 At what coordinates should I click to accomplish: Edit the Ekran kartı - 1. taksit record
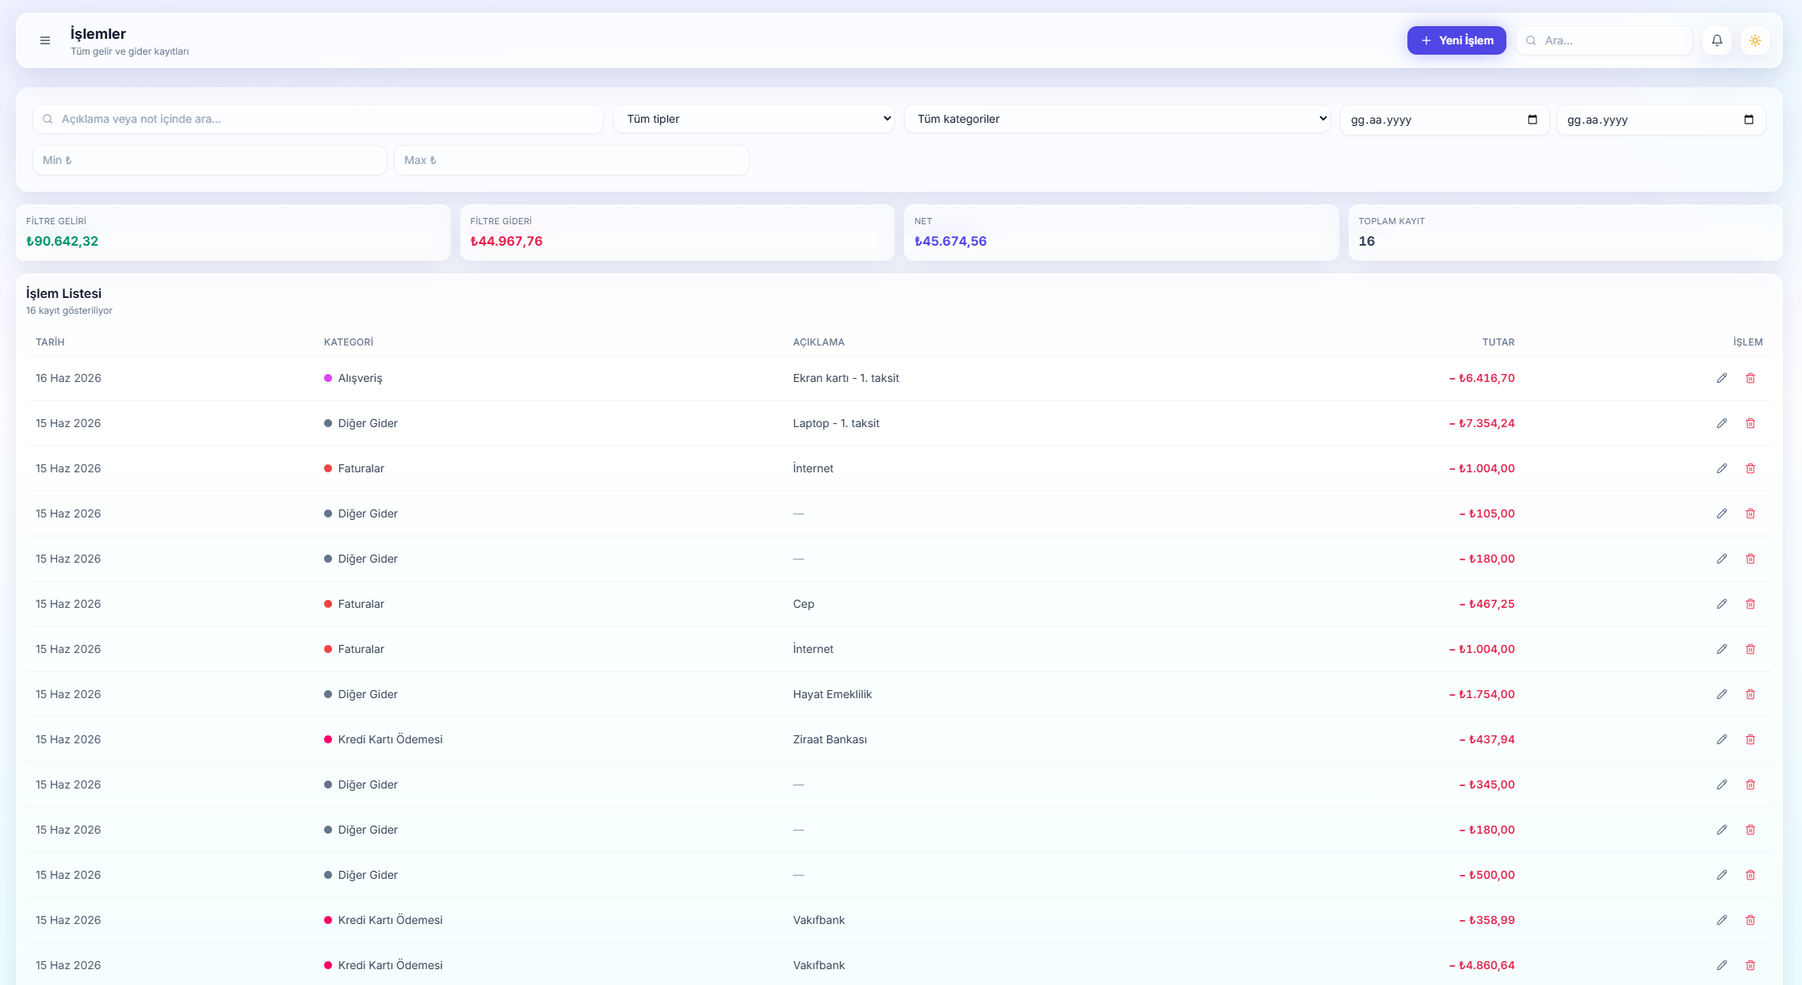[x=1721, y=378]
